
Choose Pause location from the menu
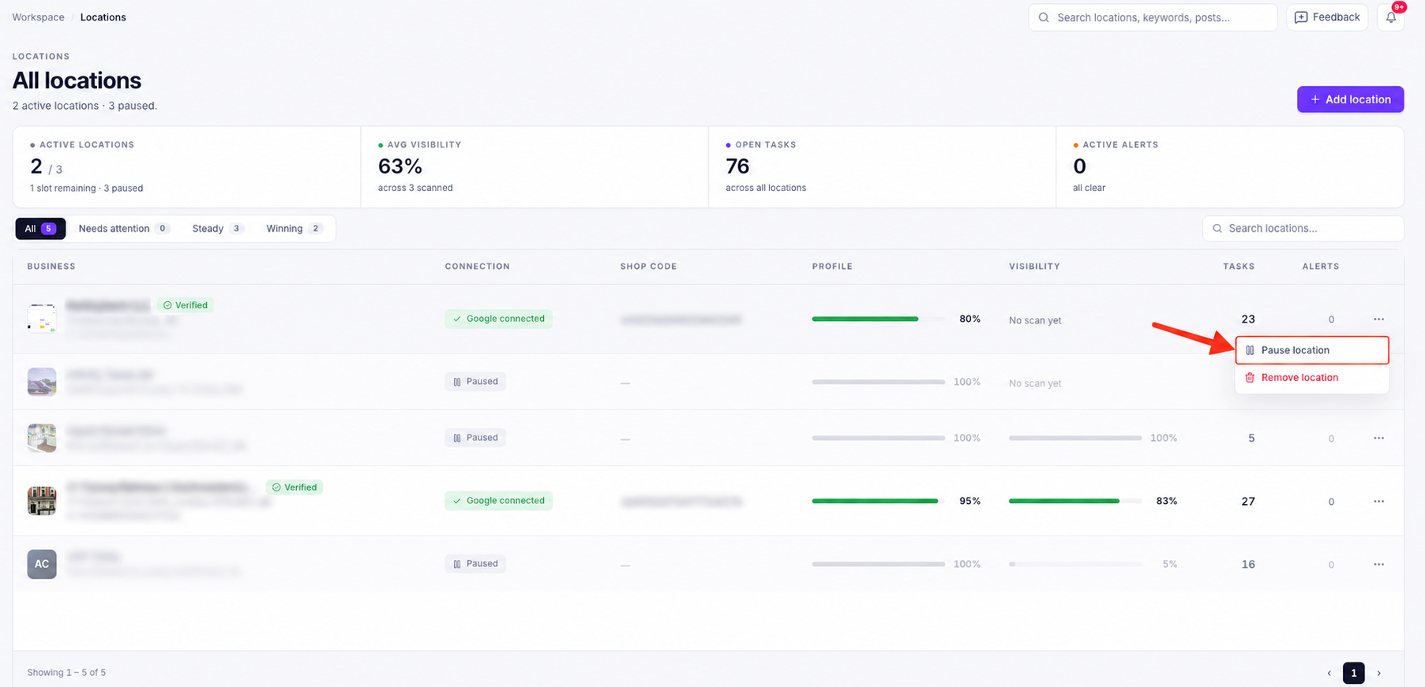pos(1312,350)
